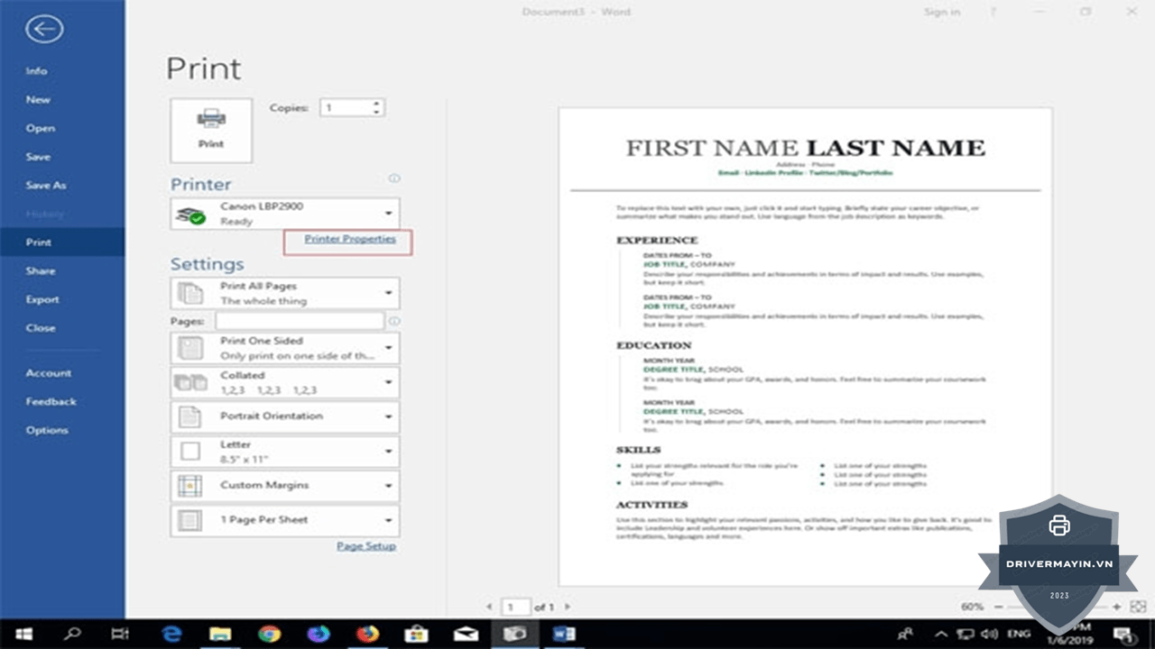Open Windows Start menu
Screen dimensions: 1155x649
pyautogui.click(x=23, y=634)
